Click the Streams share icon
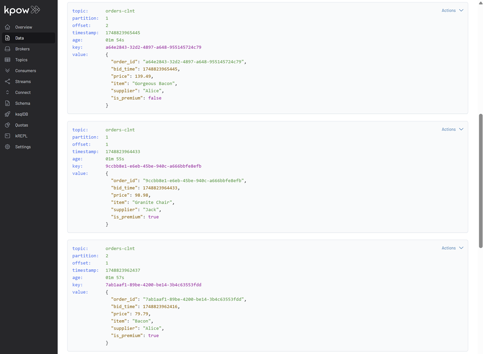 click(7, 81)
